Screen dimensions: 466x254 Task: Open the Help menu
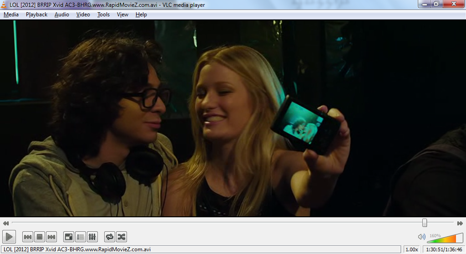click(141, 15)
